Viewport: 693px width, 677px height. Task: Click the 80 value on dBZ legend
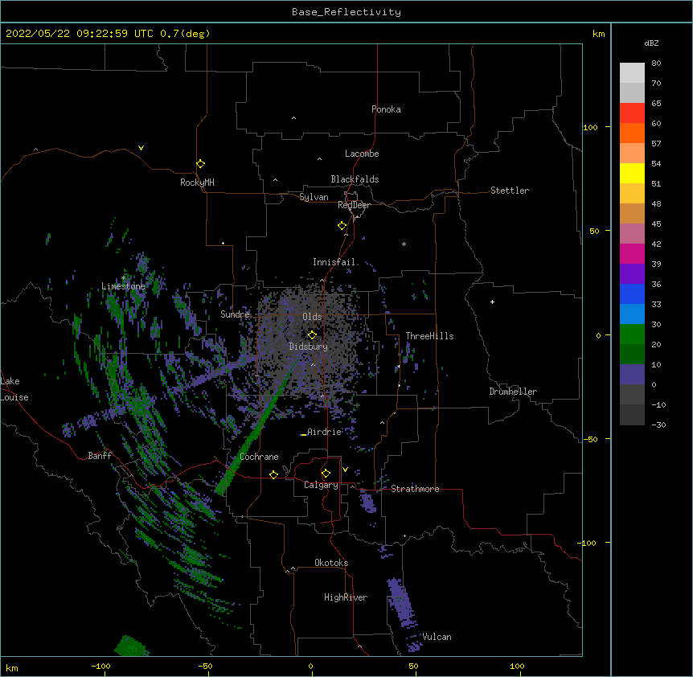coord(656,64)
